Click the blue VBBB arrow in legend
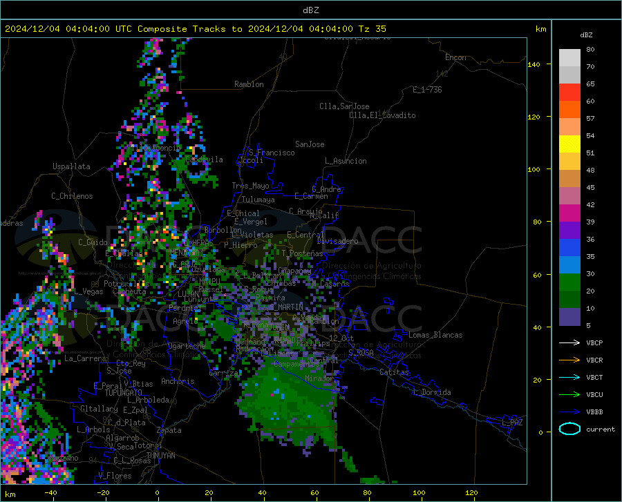Image resolution: width=622 pixels, height=502 pixels. pos(569,412)
